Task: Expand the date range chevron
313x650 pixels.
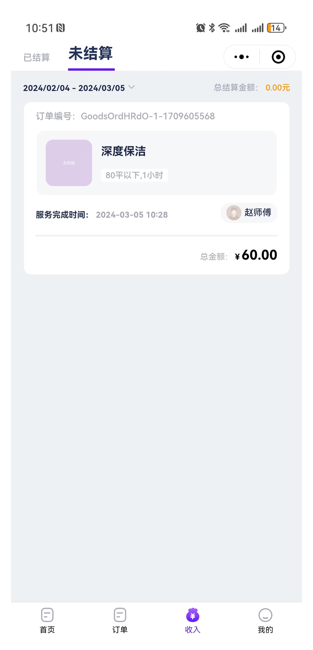Action: (x=131, y=87)
